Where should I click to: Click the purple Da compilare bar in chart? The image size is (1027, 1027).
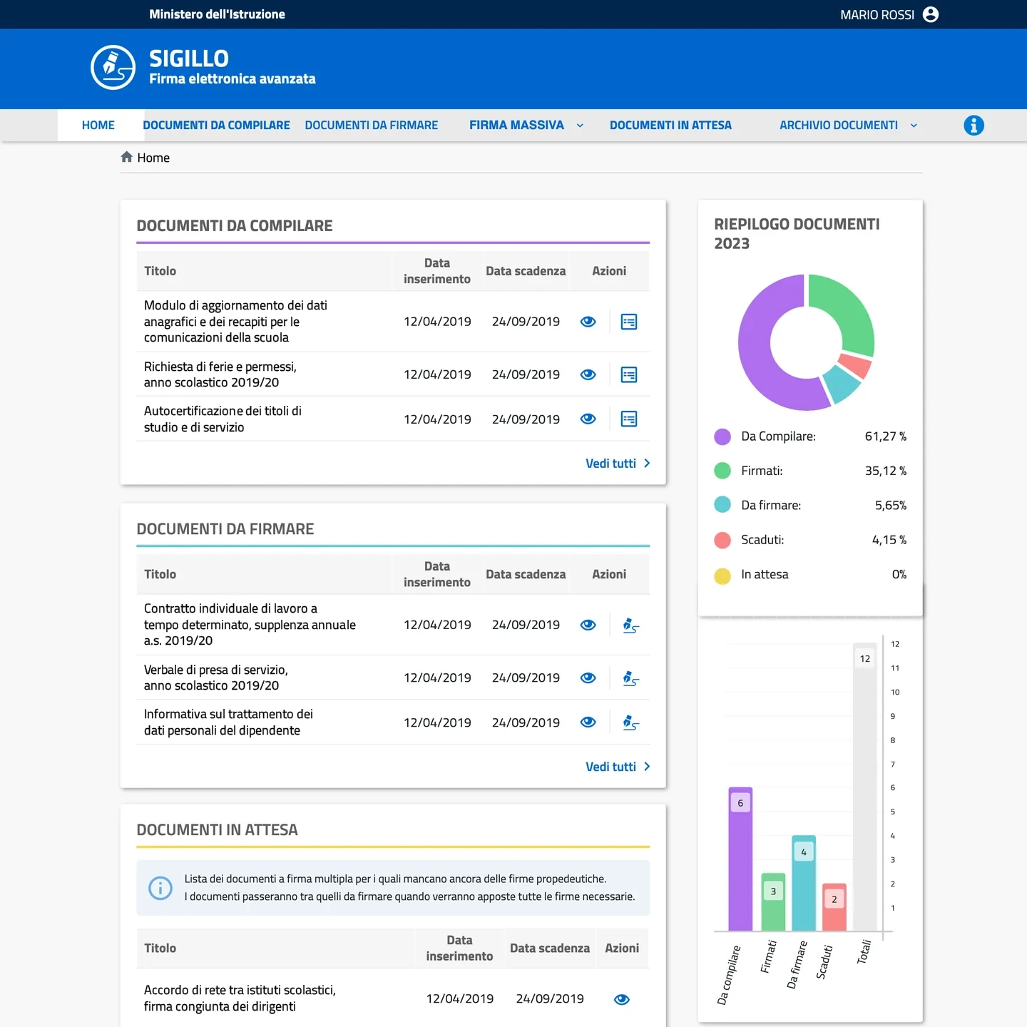pos(740,859)
